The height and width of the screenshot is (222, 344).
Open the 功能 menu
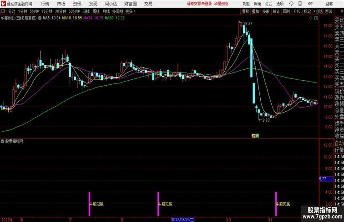coord(246,4)
